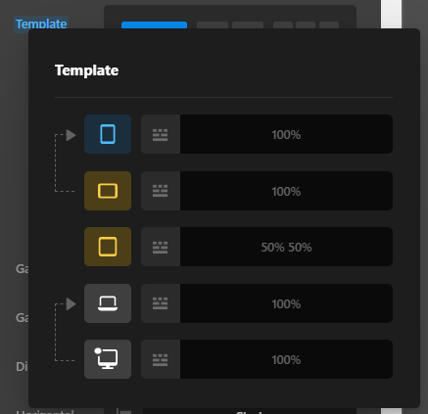Open grid presets for 50% 50% row
Viewport: 428px width, 414px height.
(x=161, y=247)
